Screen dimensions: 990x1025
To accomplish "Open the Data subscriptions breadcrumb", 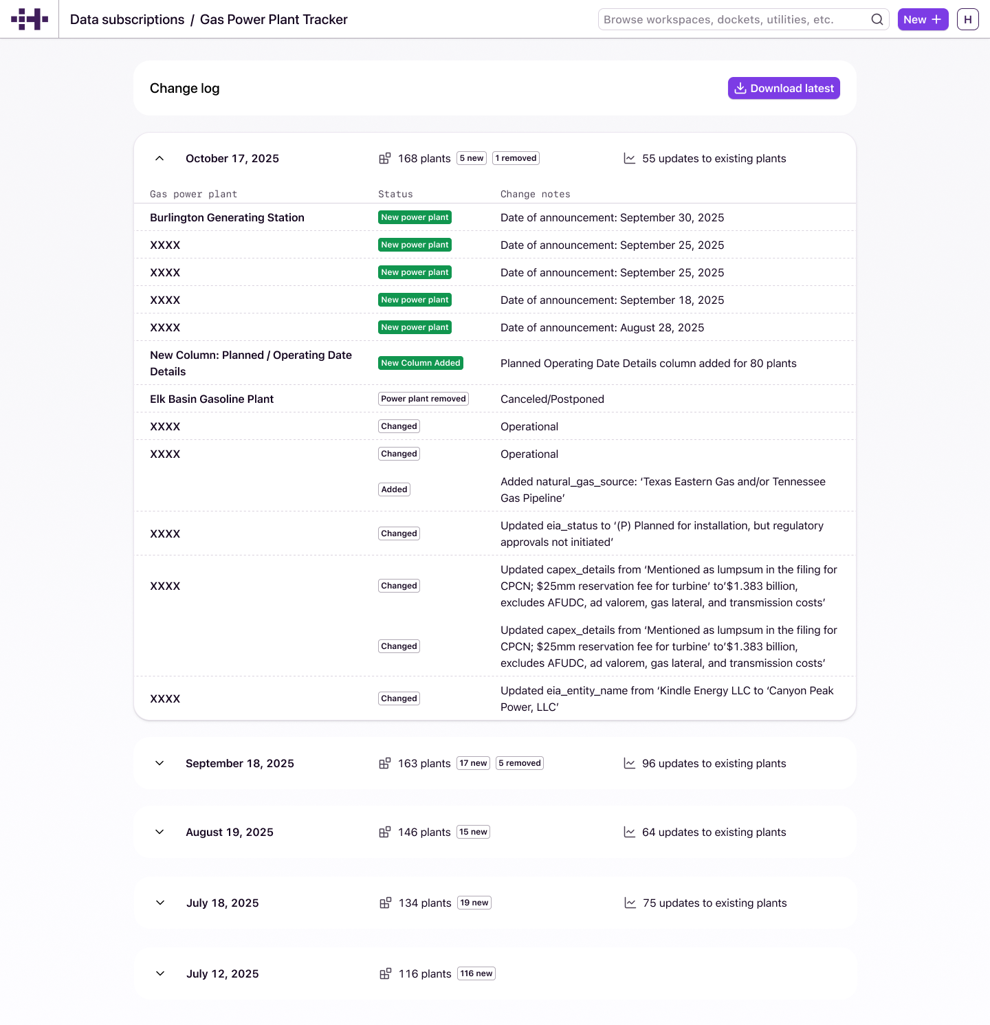I will click(x=126, y=19).
